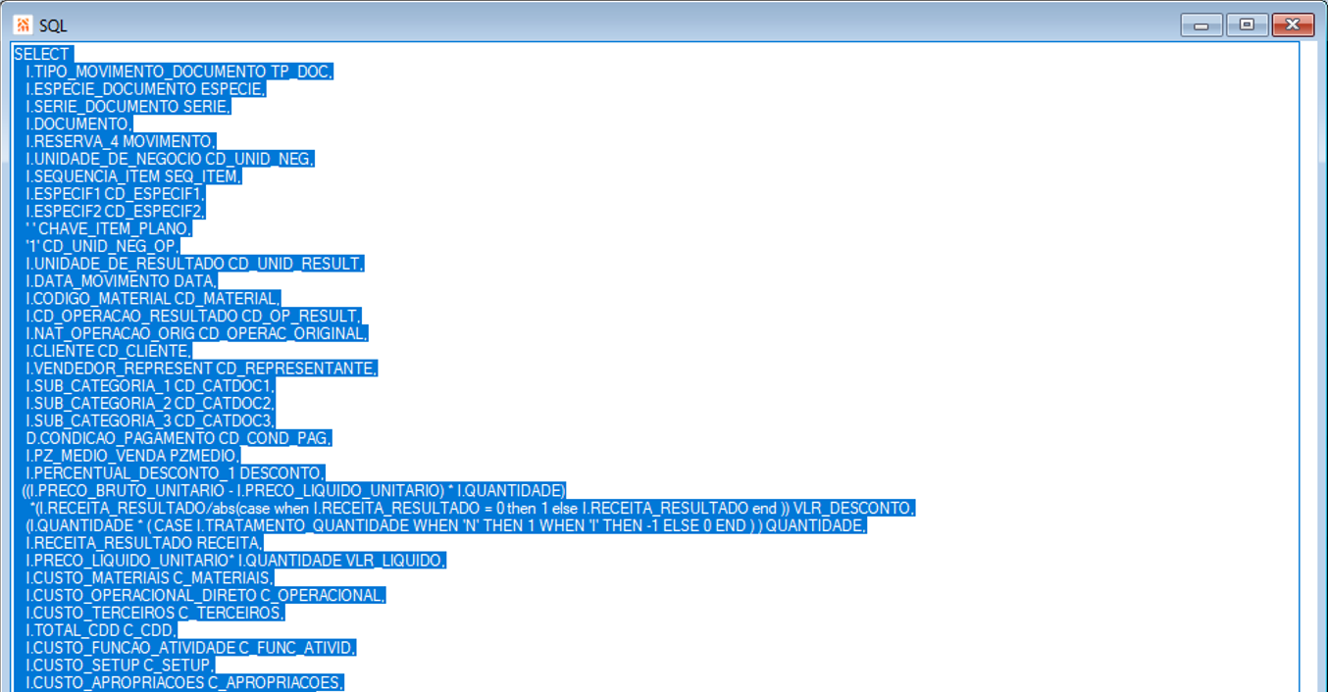
Task: Click the I.ESPECIE_DOCUMENTO ESPECIE line
Action: 145,89
